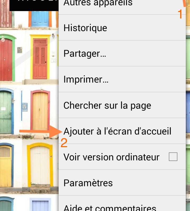Click the orange number 1 annotation

(x=180, y=14)
